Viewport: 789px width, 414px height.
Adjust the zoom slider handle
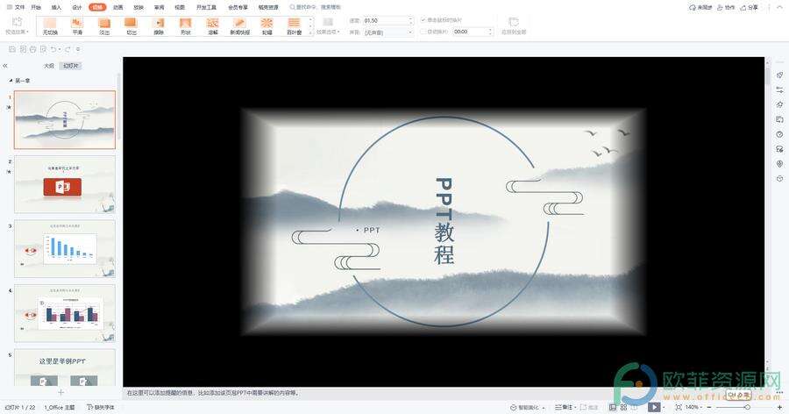pos(747,407)
